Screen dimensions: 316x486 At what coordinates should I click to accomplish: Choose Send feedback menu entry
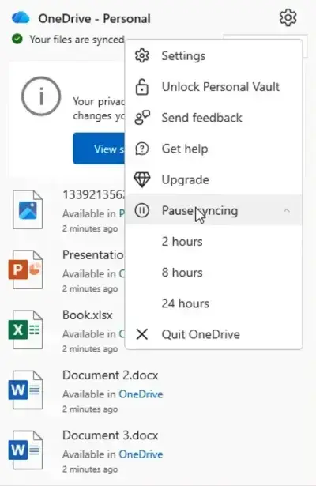214,118
